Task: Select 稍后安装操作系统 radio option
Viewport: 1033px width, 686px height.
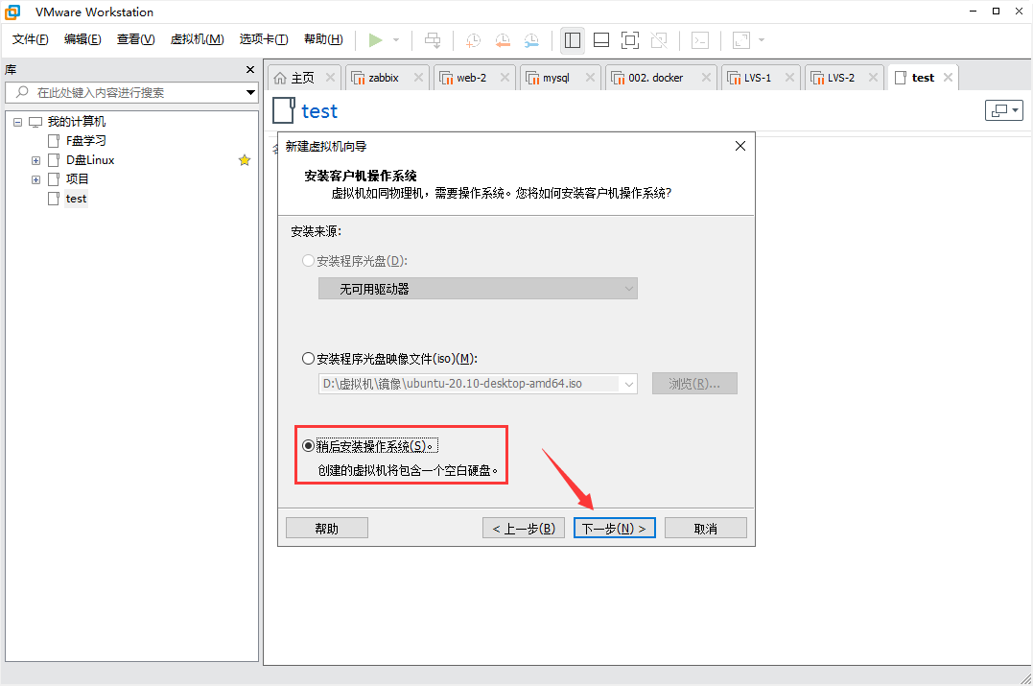Action: [x=308, y=446]
